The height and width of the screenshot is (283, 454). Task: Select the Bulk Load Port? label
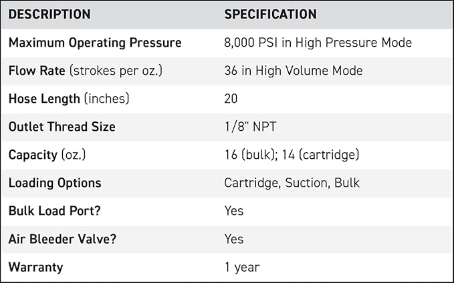tap(55, 211)
